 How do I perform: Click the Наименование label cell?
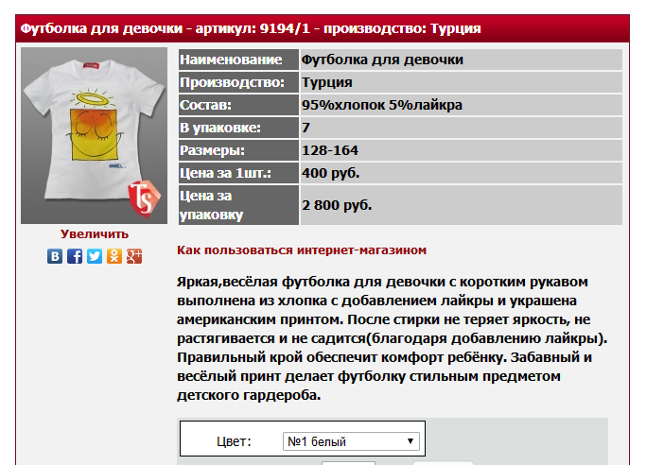(238, 60)
